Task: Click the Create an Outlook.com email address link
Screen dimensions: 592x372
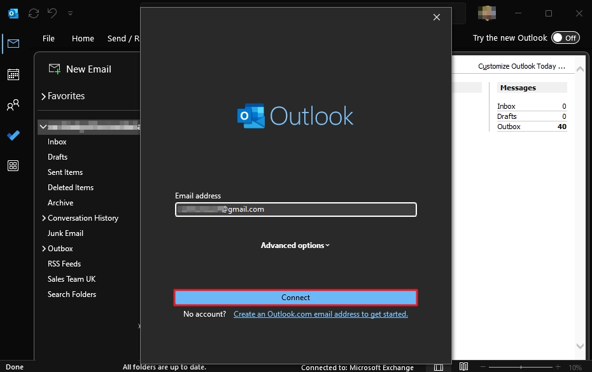Action: pyautogui.click(x=320, y=314)
